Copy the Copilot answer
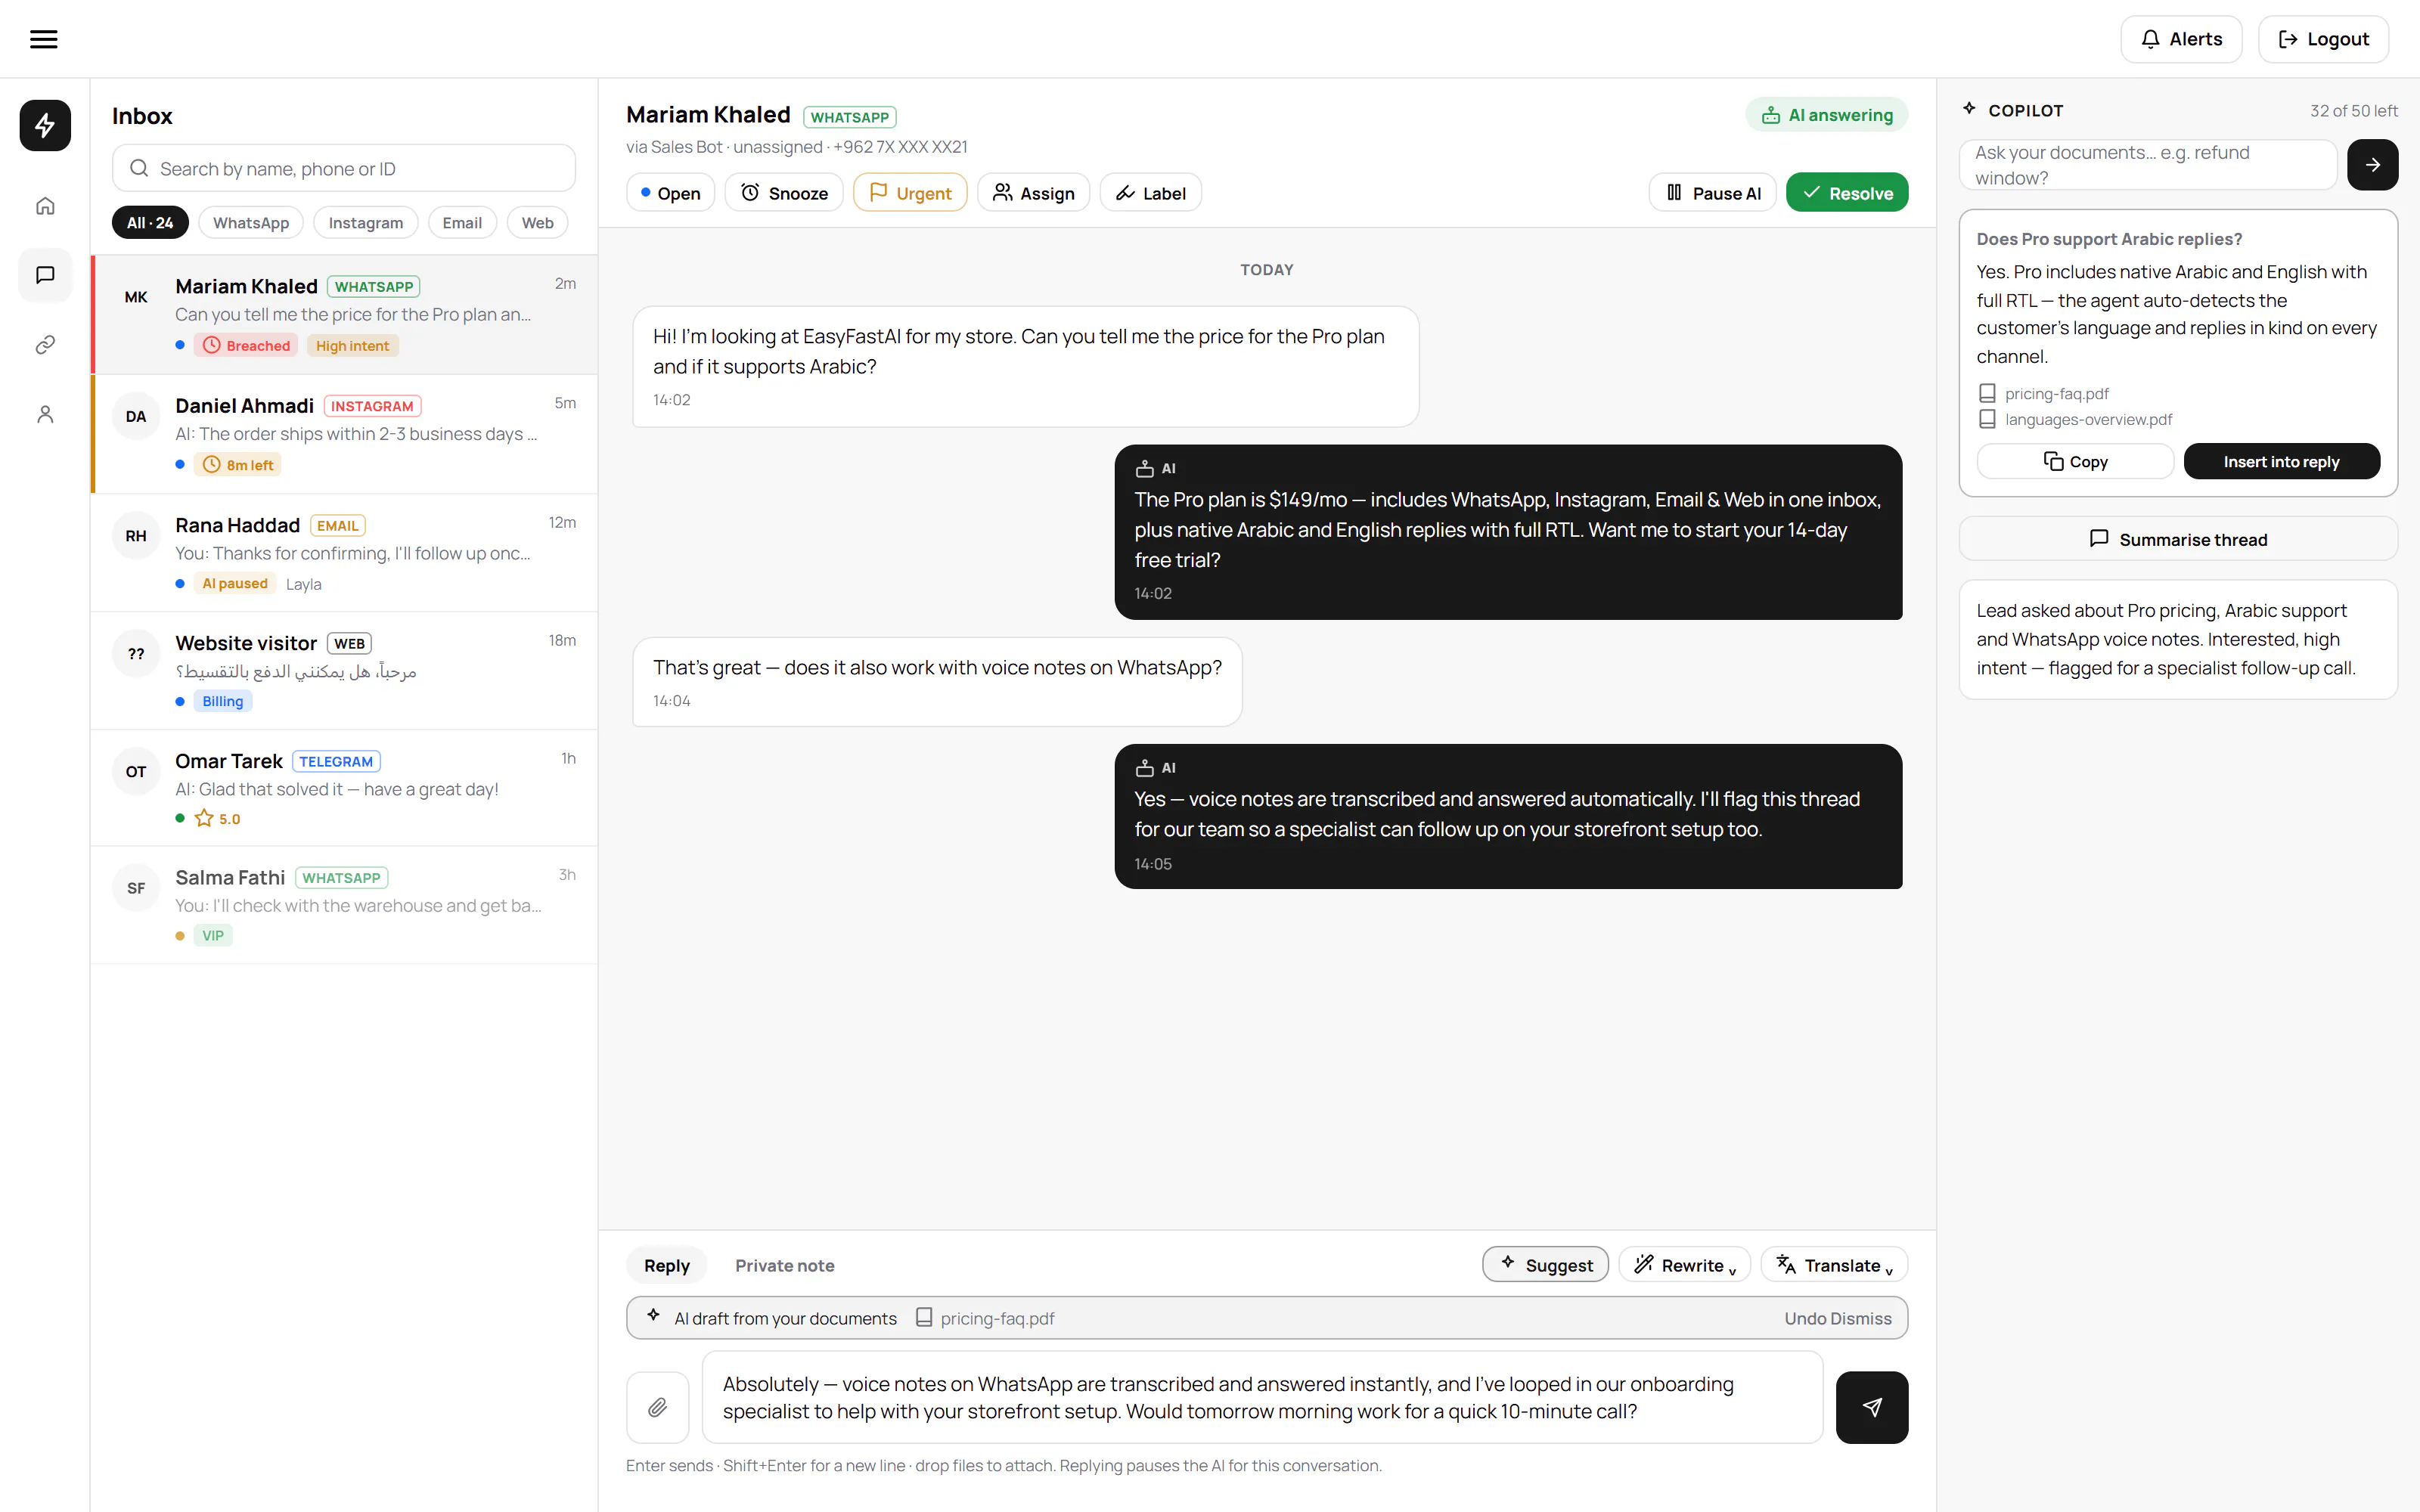 click(x=2075, y=461)
